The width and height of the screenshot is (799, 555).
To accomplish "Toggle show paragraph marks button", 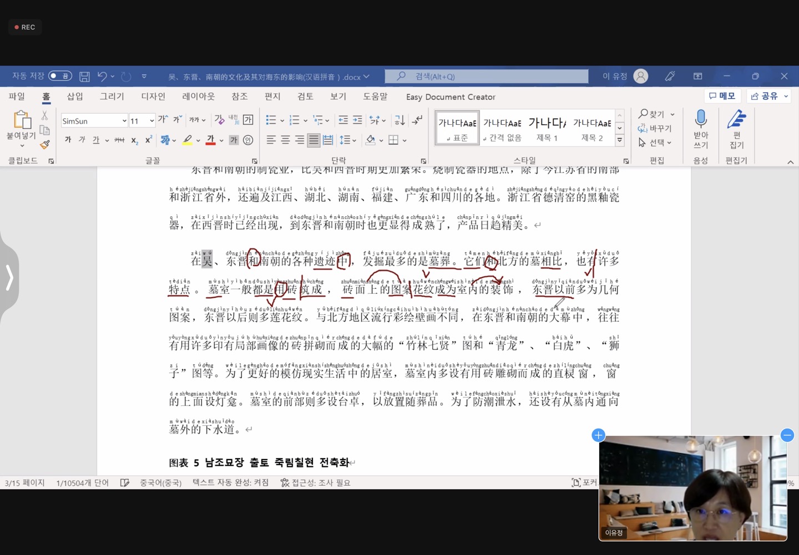I will tap(417, 120).
